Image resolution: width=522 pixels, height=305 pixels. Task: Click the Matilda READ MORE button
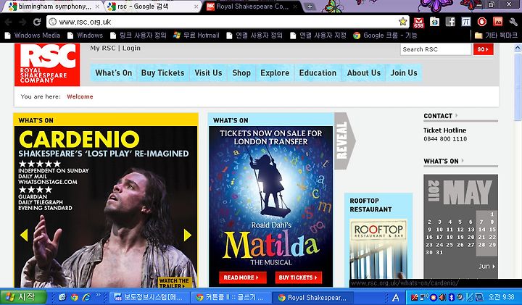[x=243, y=277]
